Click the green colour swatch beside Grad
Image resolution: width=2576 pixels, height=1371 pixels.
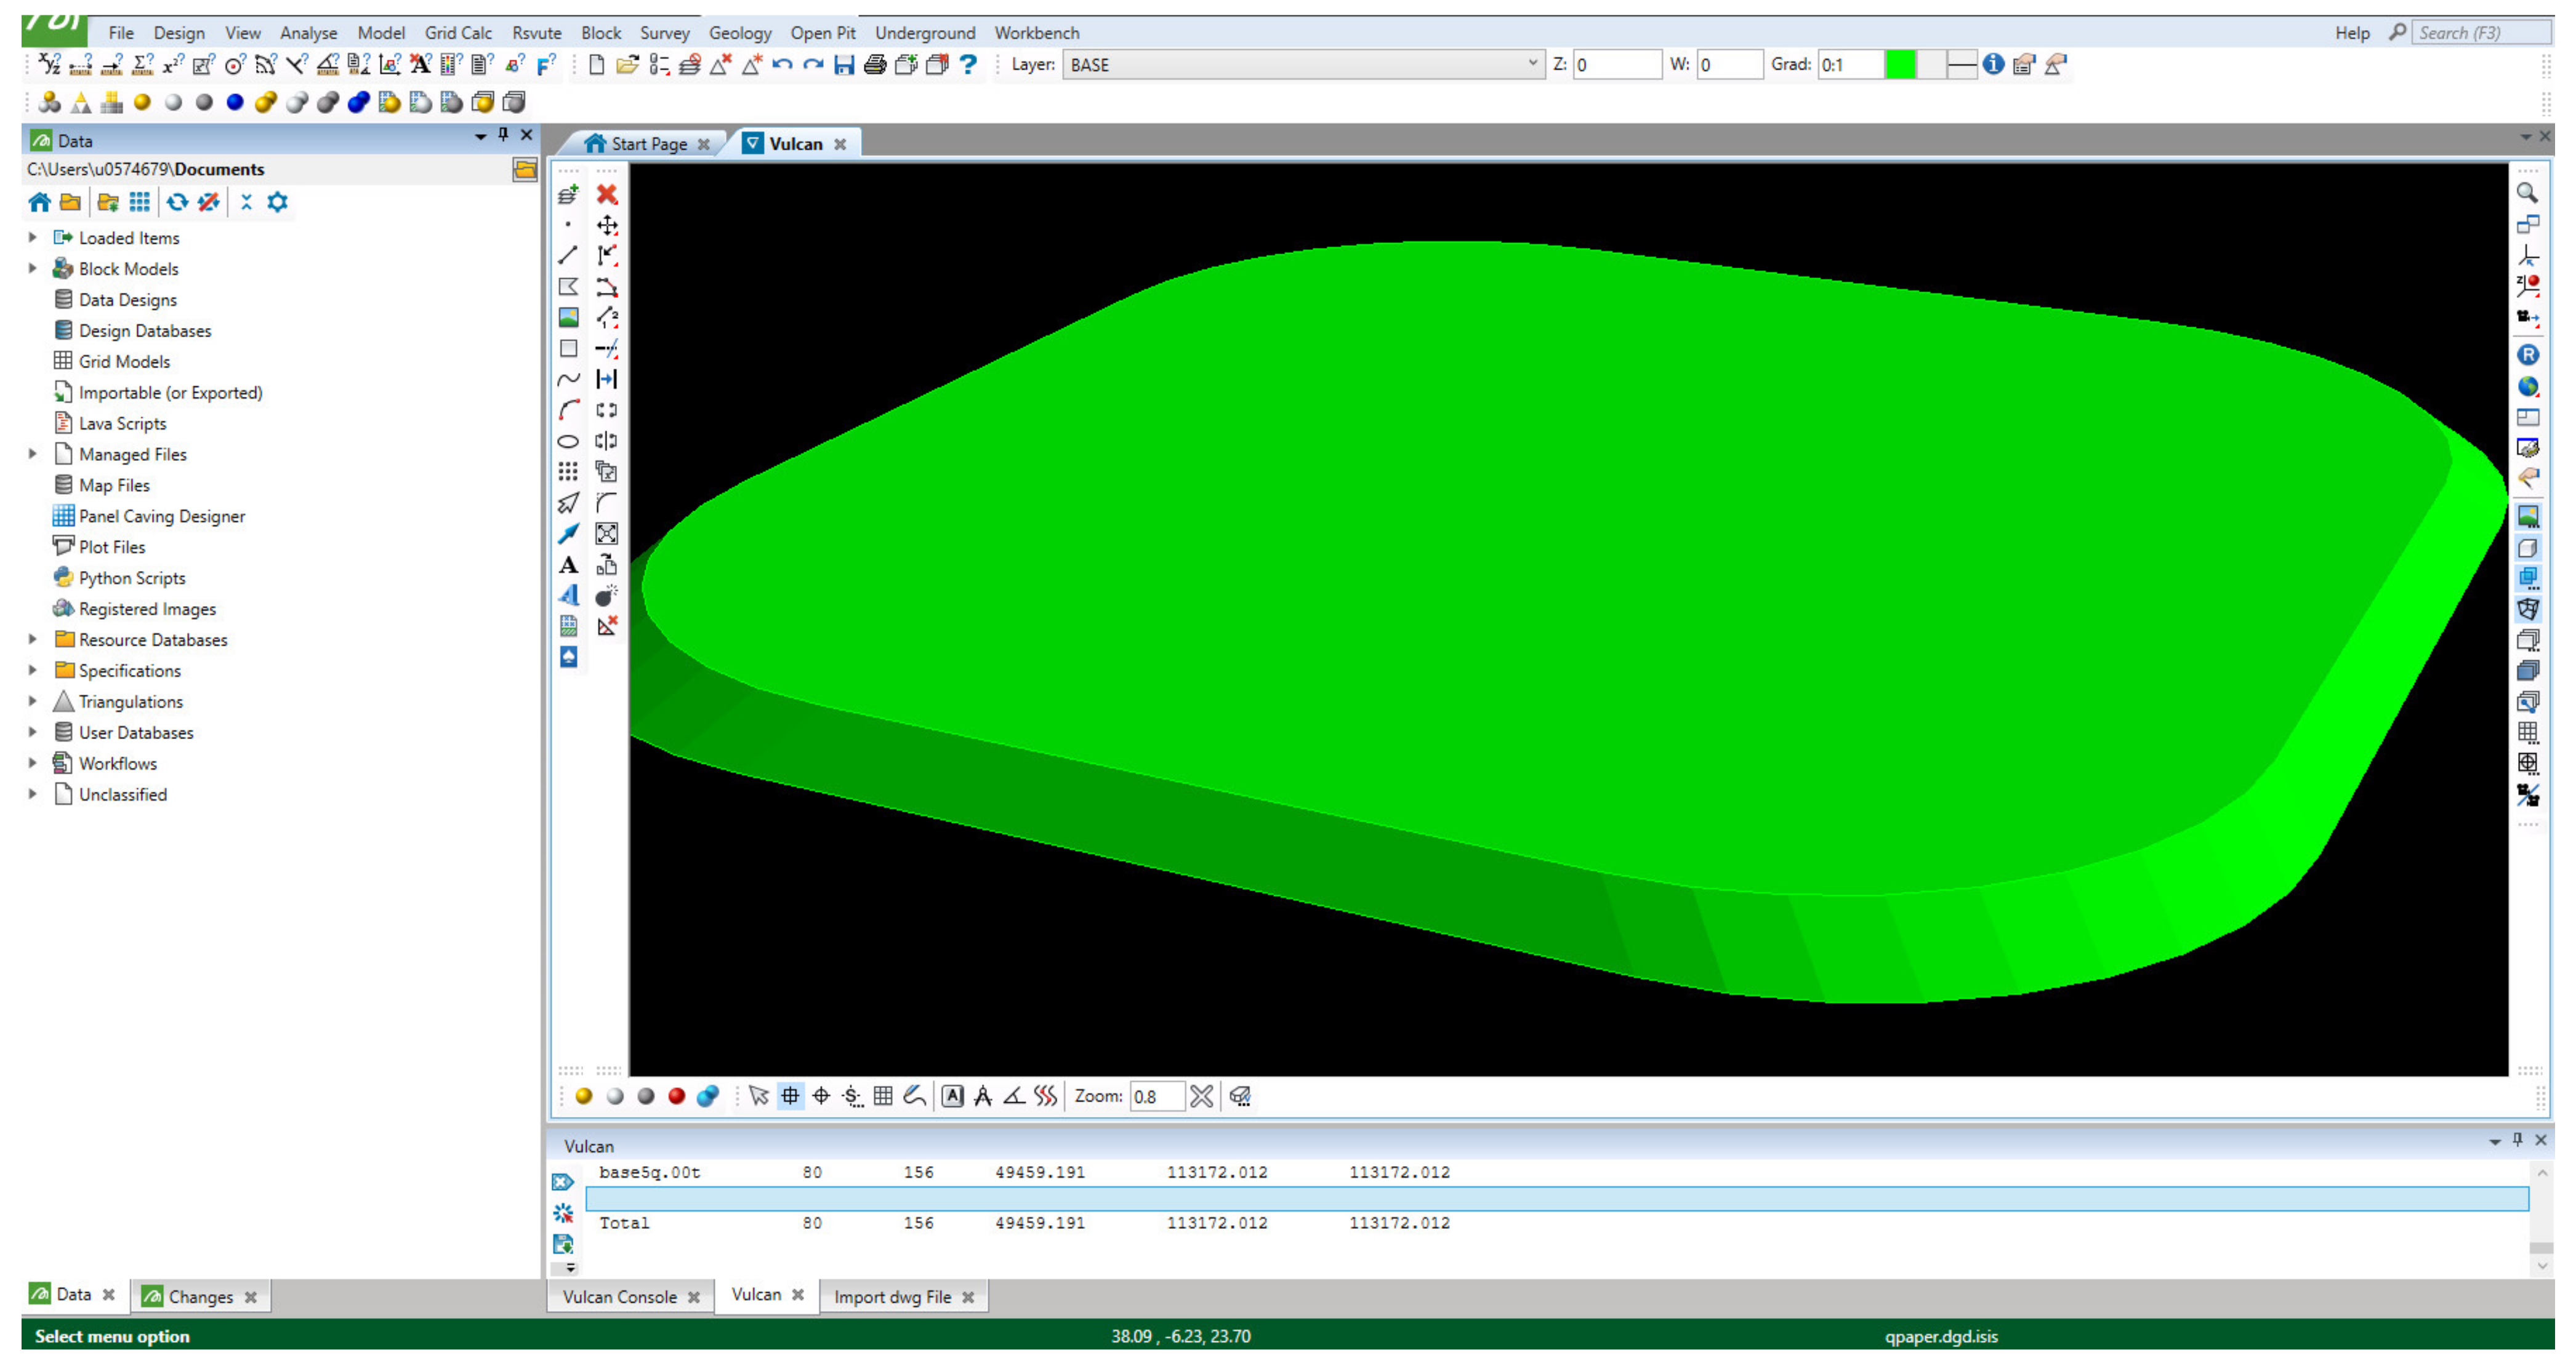click(1900, 65)
